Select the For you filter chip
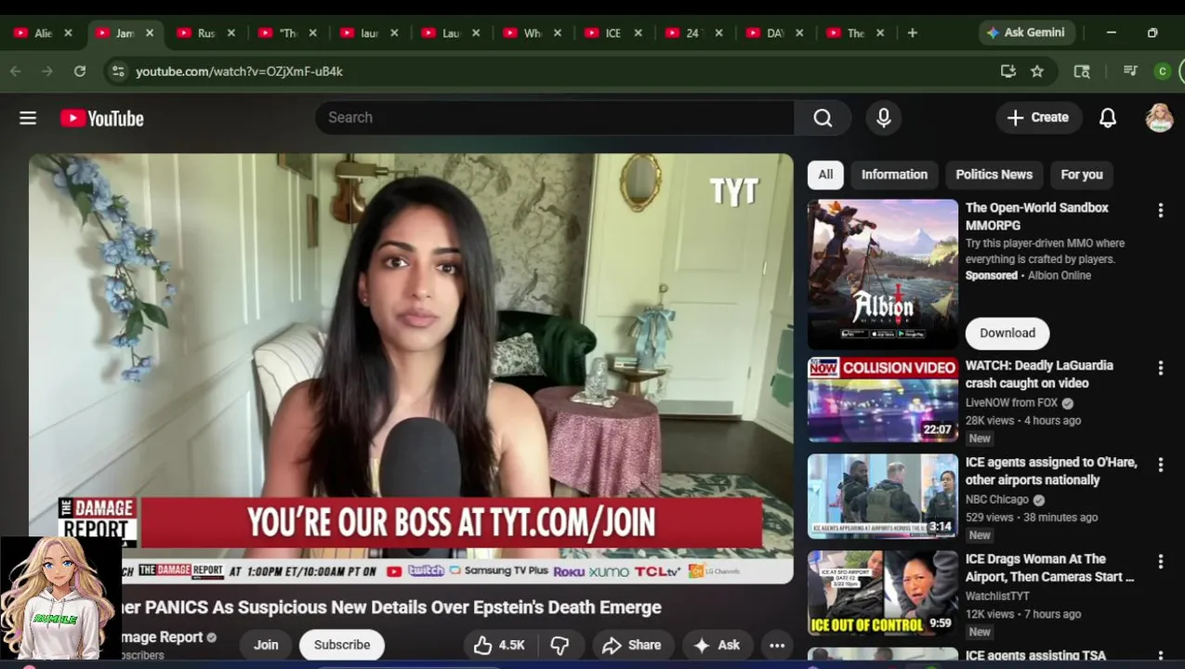 coord(1081,175)
